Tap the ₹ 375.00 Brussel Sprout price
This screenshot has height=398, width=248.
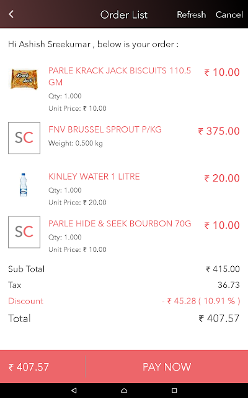[219, 131]
